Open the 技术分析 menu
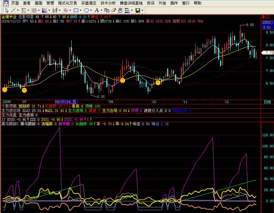Viewport: 274px width, 213px height. pyautogui.click(x=108, y=3)
